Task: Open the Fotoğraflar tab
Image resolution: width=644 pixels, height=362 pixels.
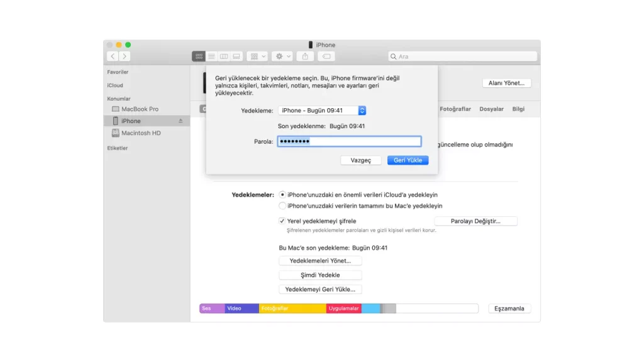Action: [455, 109]
